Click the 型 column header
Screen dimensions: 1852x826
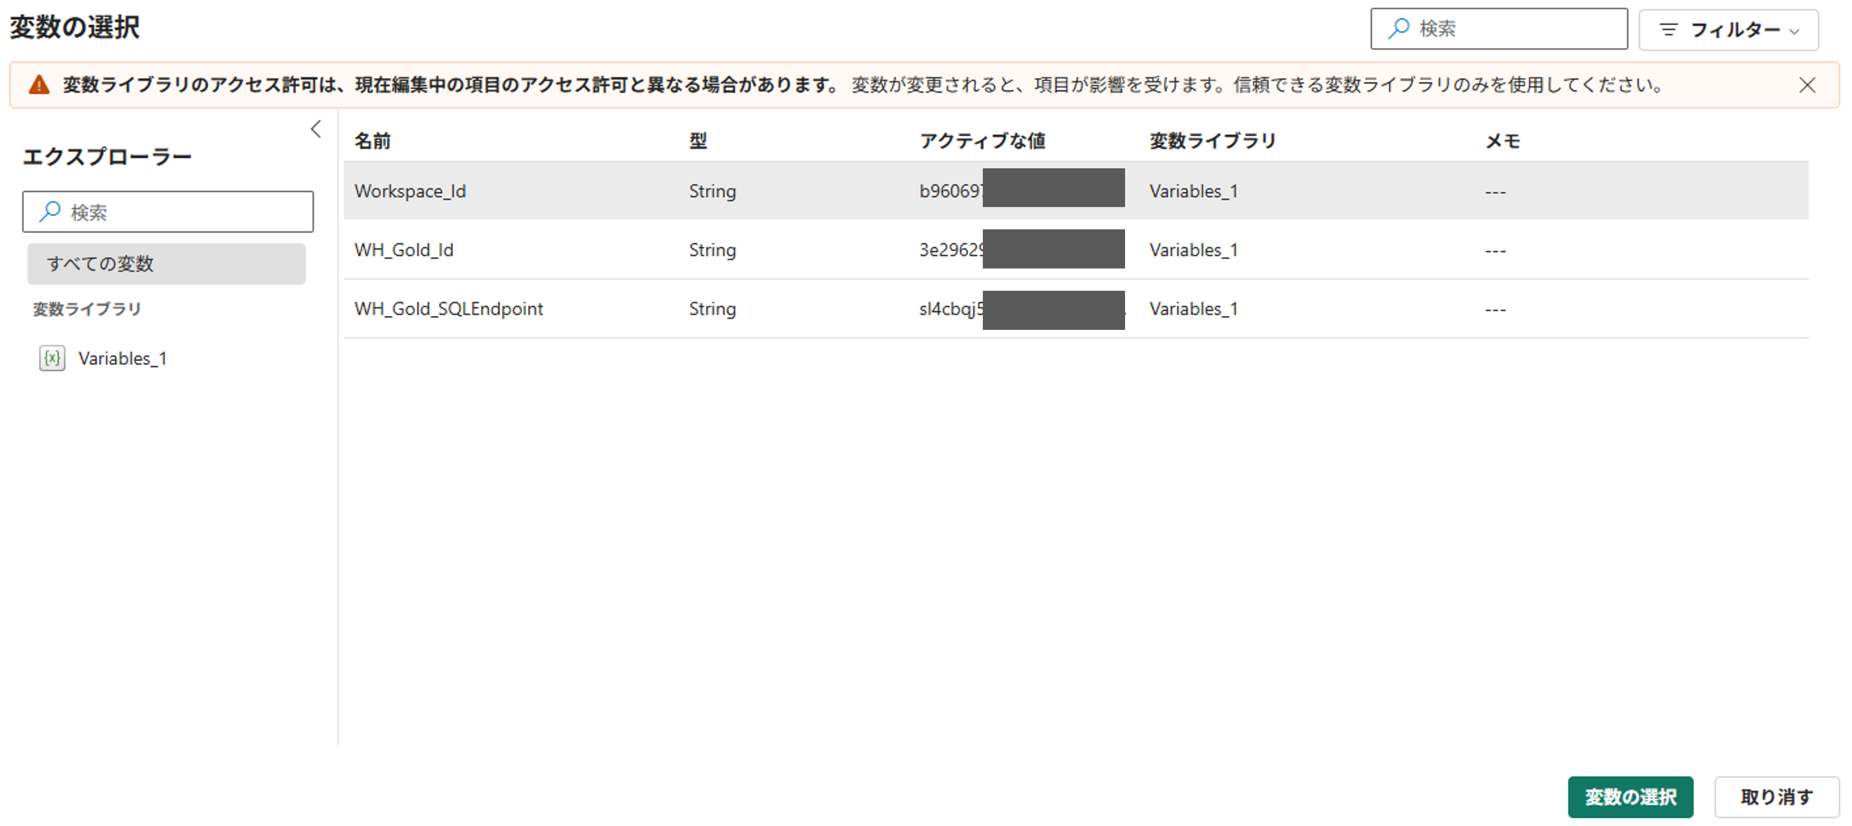(697, 141)
